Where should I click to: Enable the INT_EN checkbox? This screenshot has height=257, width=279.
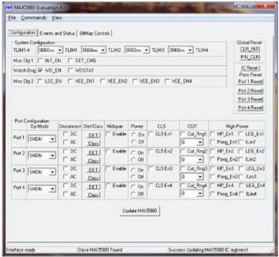(40, 61)
